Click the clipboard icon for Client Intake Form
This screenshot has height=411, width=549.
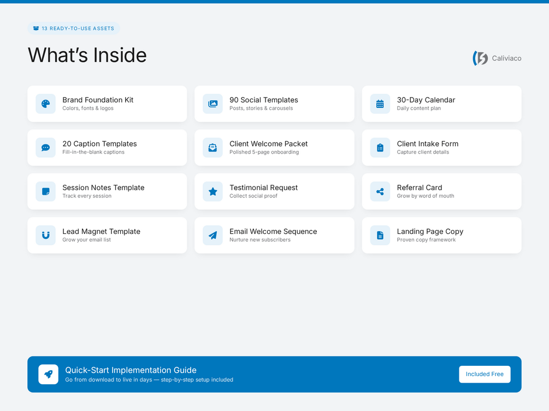(x=380, y=148)
